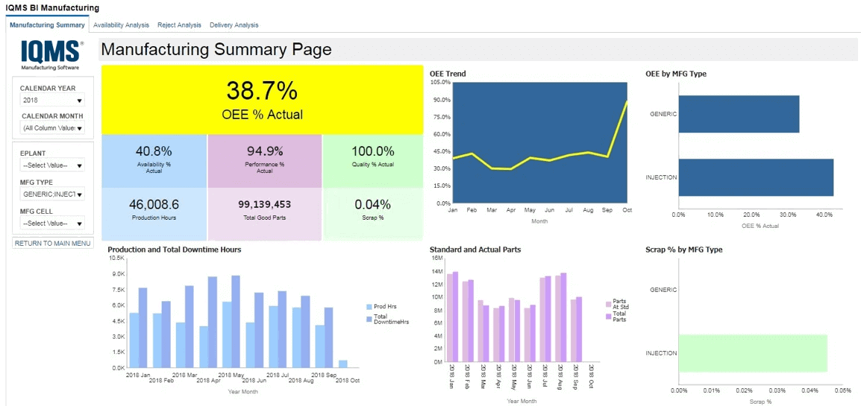
Task: Expand the MFG Type dropdown
Action: pos(52,194)
